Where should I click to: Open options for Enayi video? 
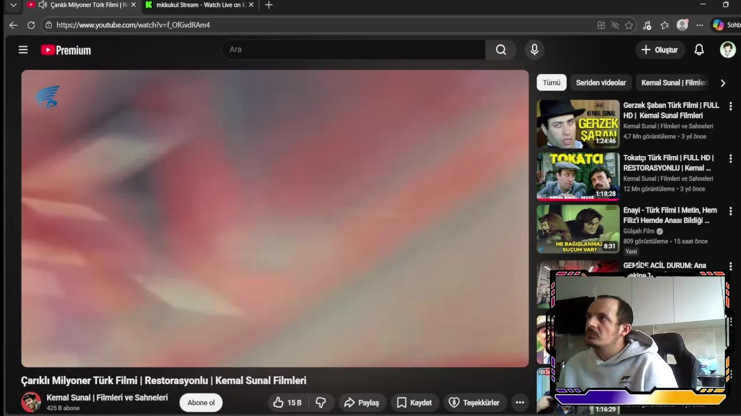pyautogui.click(x=731, y=211)
